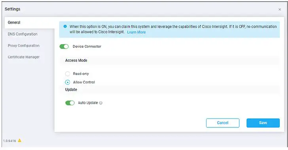The width and height of the screenshot is (288, 150).
Task: Select the Read-only access mode
Action: pos(68,74)
